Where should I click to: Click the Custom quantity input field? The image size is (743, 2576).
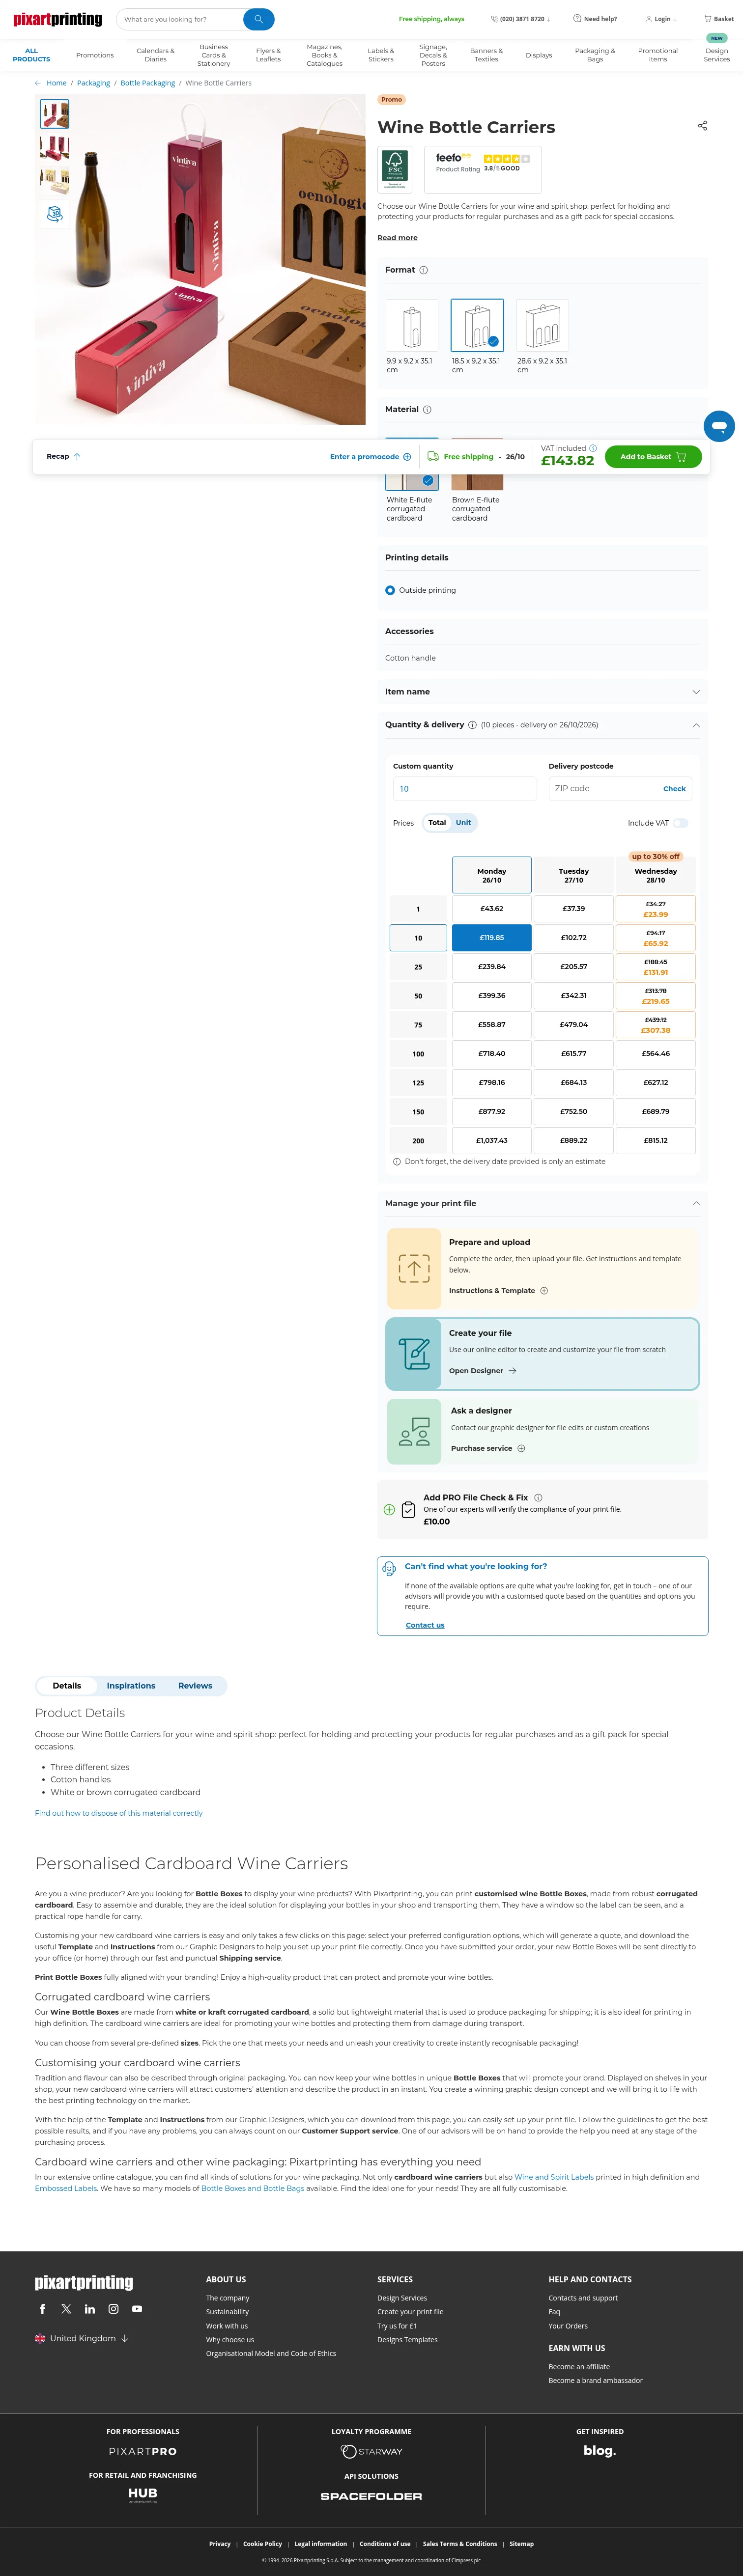pyautogui.click(x=465, y=789)
